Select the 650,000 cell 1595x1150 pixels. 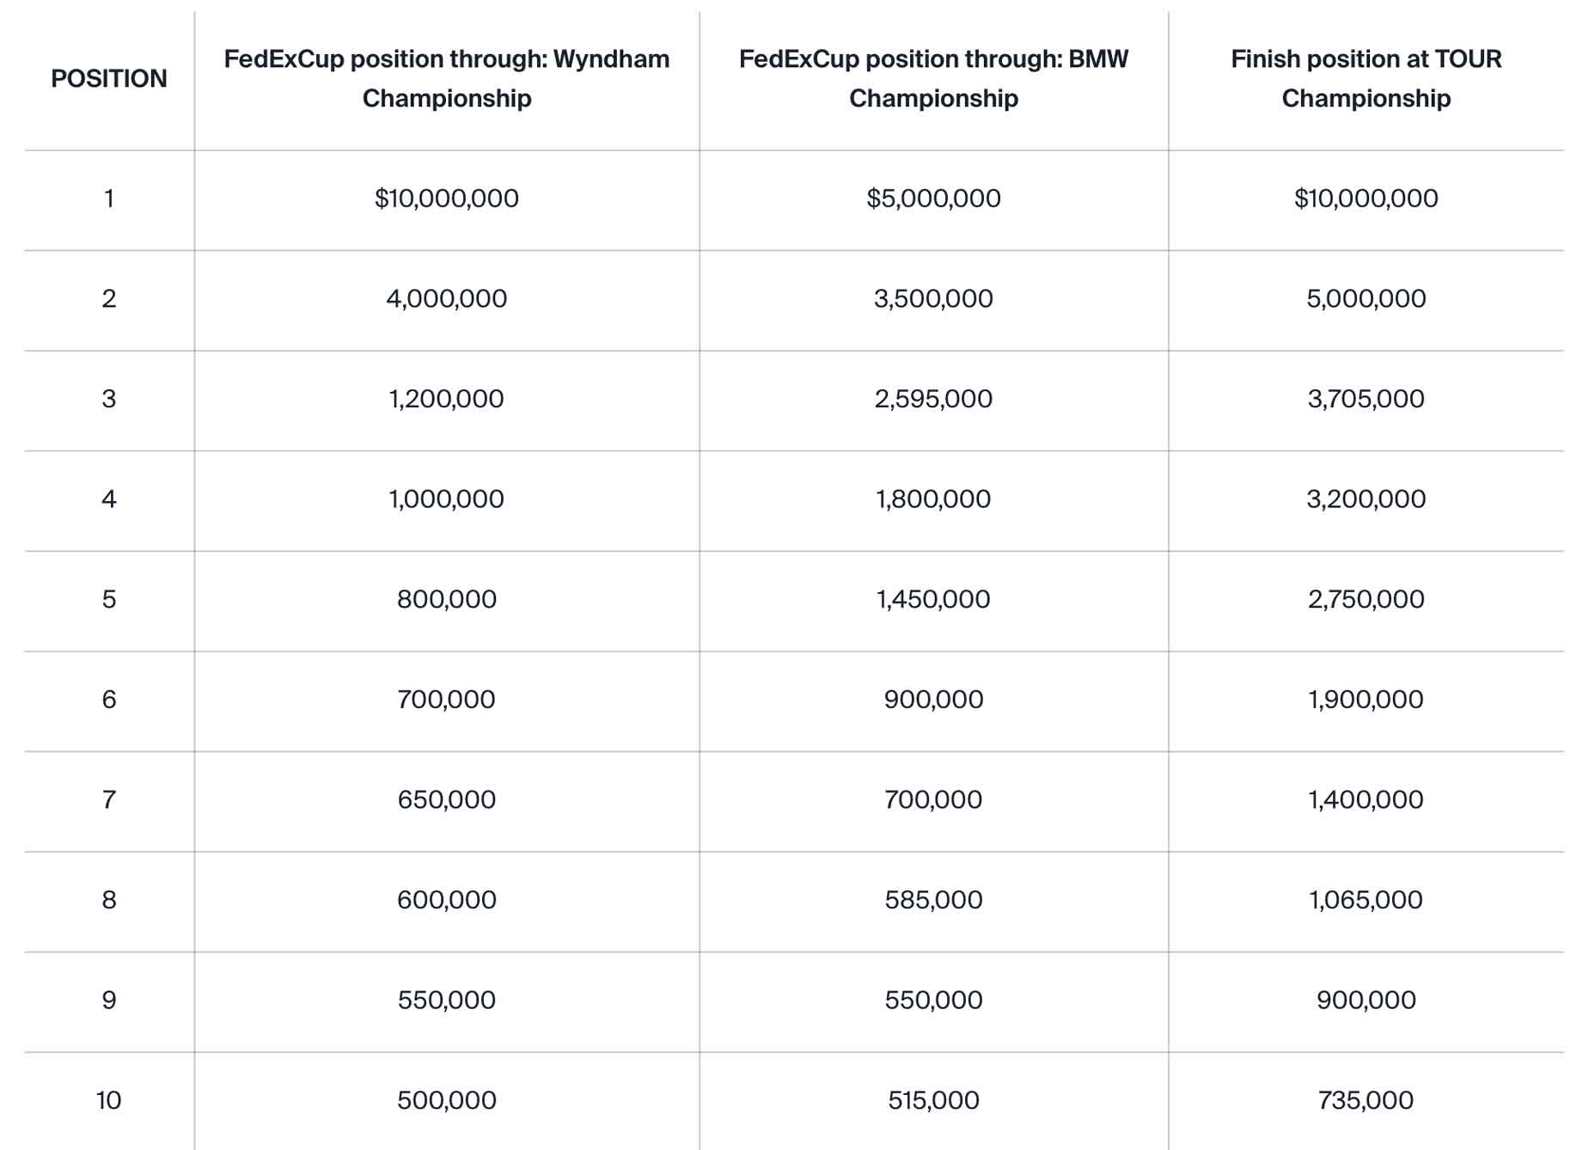pos(446,800)
